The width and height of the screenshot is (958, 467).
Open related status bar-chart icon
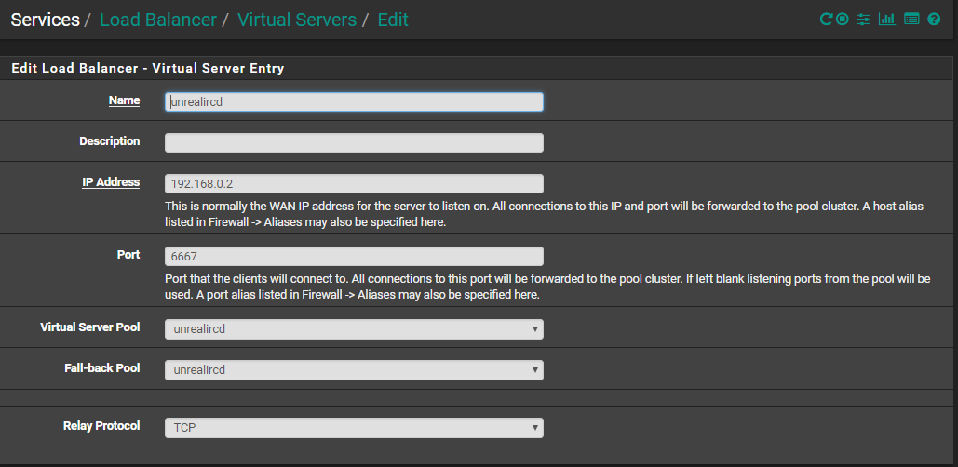(886, 19)
